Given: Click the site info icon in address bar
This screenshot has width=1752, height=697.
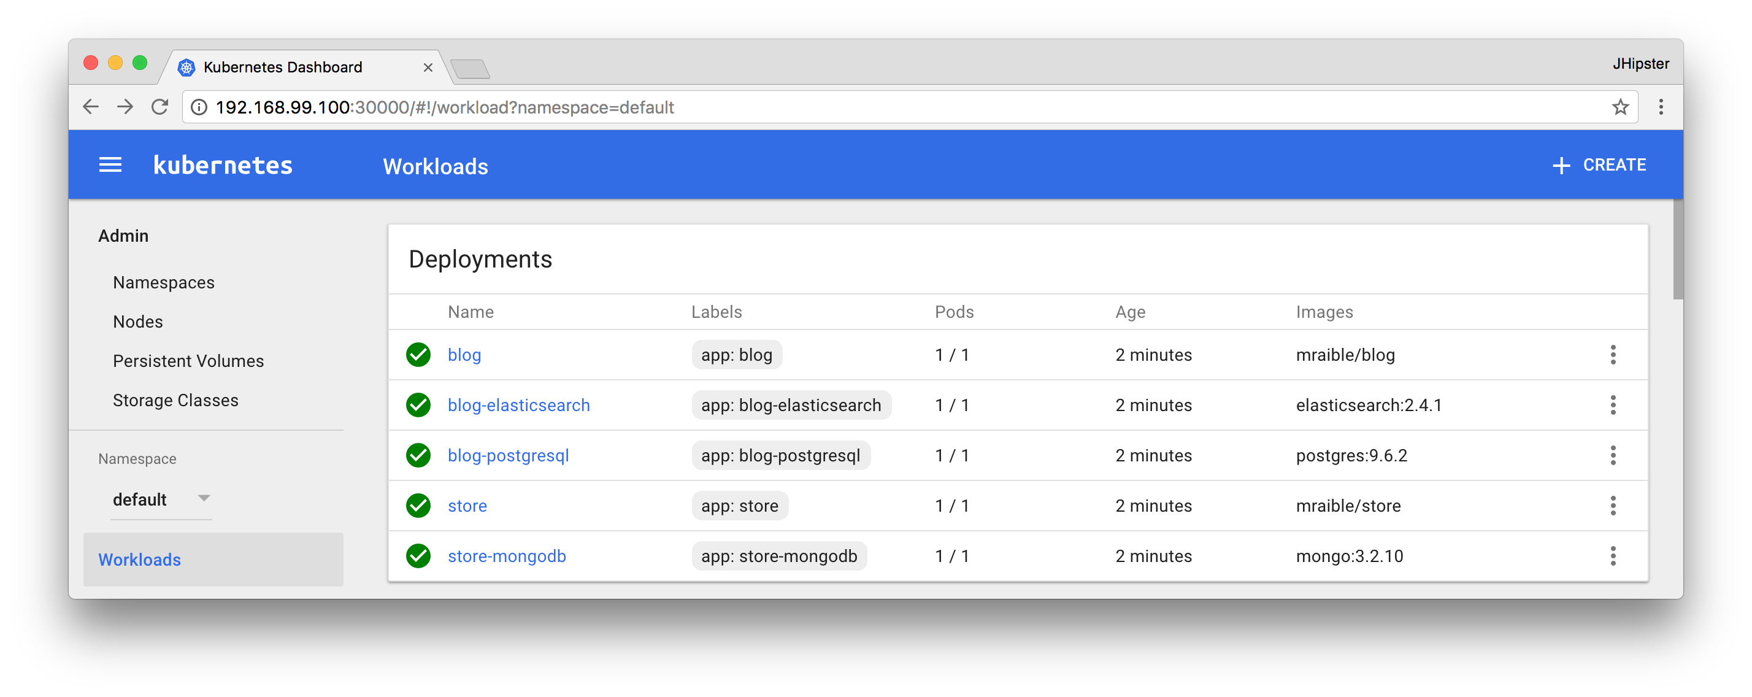Looking at the screenshot, I should pyautogui.click(x=199, y=107).
